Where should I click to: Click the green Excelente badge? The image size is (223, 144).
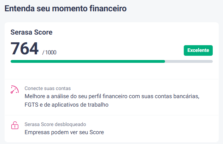coord(198,50)
